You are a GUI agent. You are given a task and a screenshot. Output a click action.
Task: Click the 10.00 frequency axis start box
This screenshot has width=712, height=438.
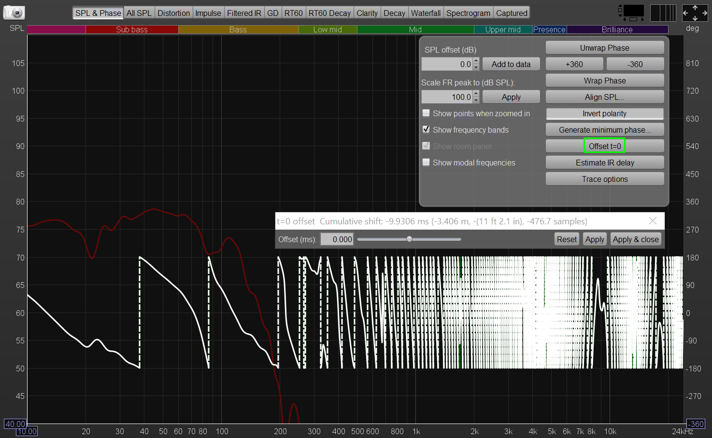click(x=27, y=431)
